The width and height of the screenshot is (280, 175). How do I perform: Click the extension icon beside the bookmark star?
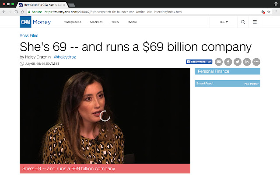263,12
